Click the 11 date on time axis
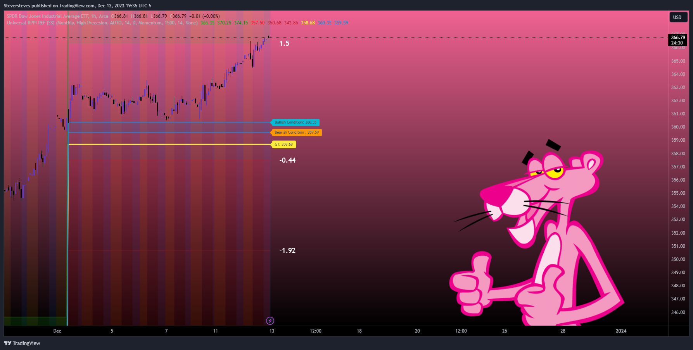This screenshot has width=693, height=350. (216, 331)
